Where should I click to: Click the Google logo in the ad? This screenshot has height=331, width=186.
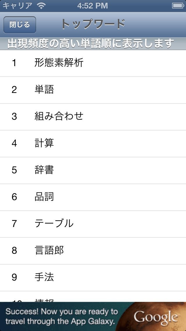click(155, 317)
